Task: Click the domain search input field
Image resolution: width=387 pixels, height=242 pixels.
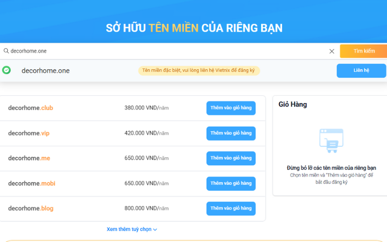Action: [x=164, y=51]
